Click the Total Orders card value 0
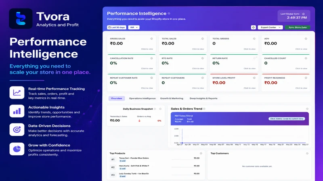The height and width of the screenshot is (181, 323). (214, 43)
